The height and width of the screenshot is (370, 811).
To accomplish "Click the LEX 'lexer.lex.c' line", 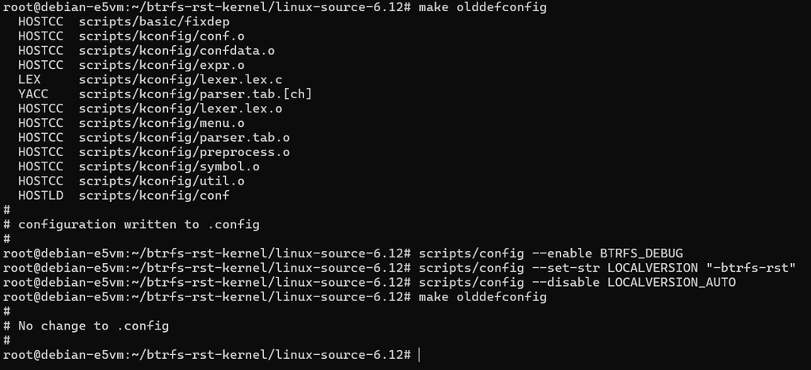I will [150, 80].
